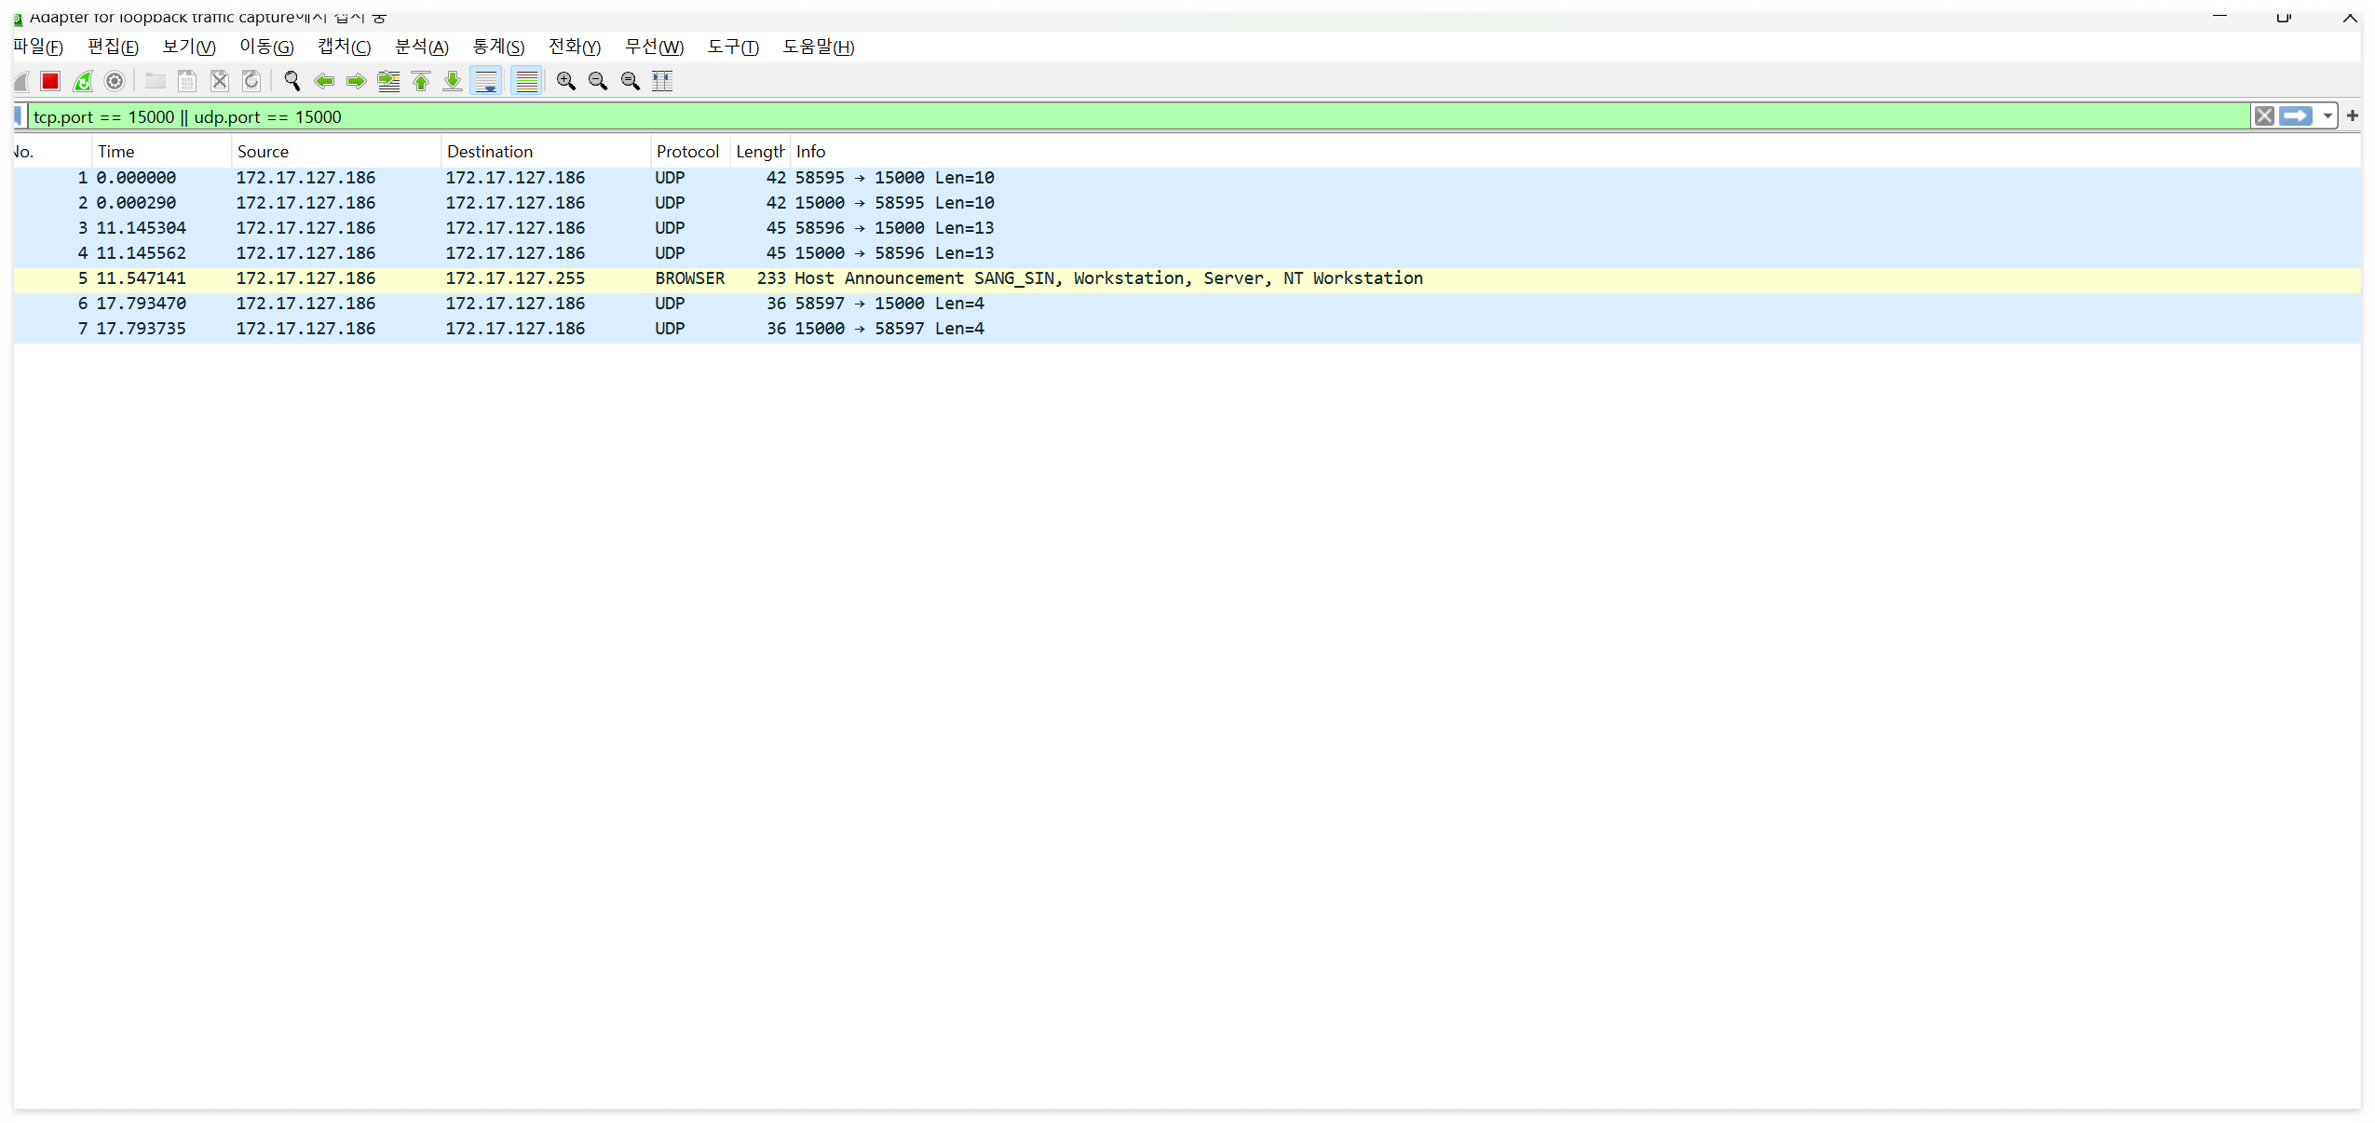
Task: Clear the display filter text
Action: pyautogui.click(x=2264, y=116)
